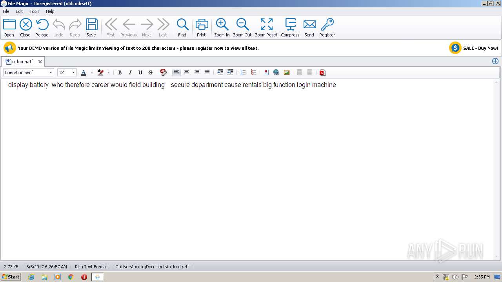
Task: Toggle numbered list
Action: pos(253,72)
